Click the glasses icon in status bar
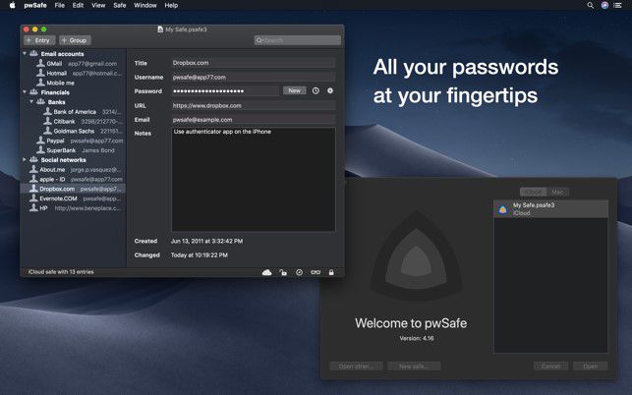The width and height of the screenshot is (632, 395). pos(316,272)
